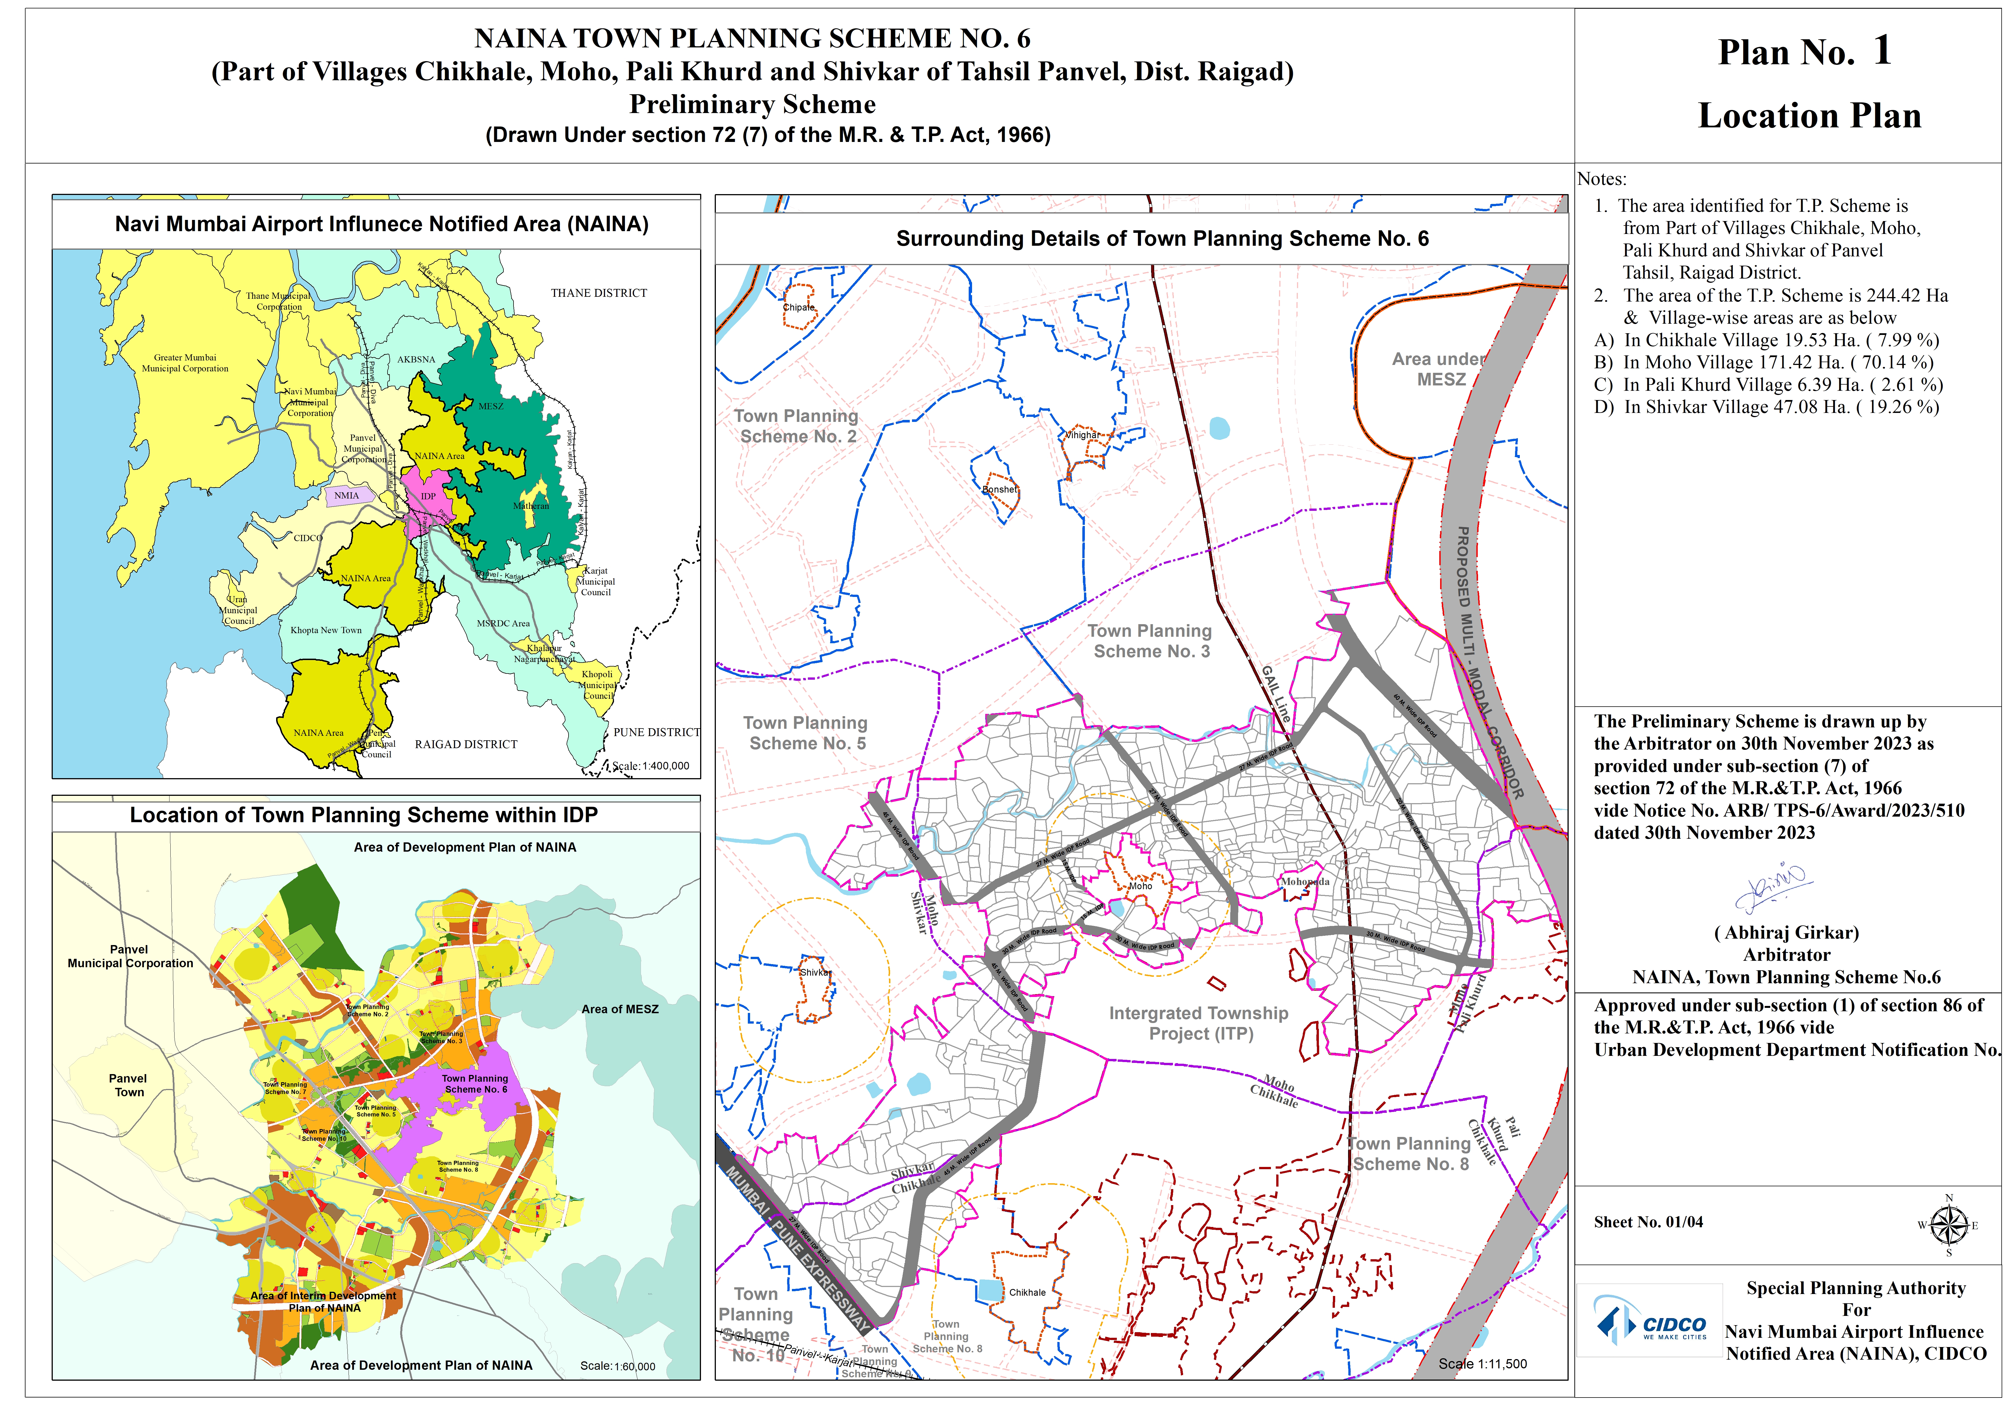Screen dimensions: 2005x1418
Task: Click the 'Scale:1:400,000' text
Action: tap(650, 767)
